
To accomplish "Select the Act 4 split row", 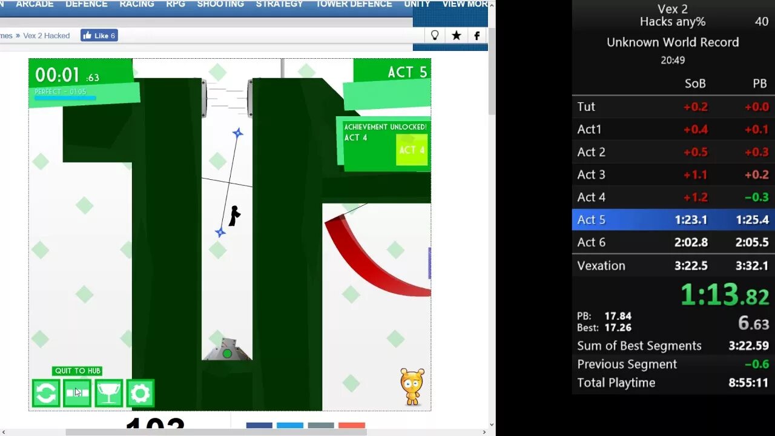I will [673, 197].
